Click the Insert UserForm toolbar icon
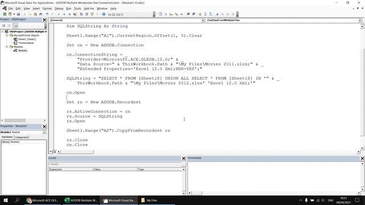This screenshot has width=365, height=205. pyautogui.click(x=10, y=14)
